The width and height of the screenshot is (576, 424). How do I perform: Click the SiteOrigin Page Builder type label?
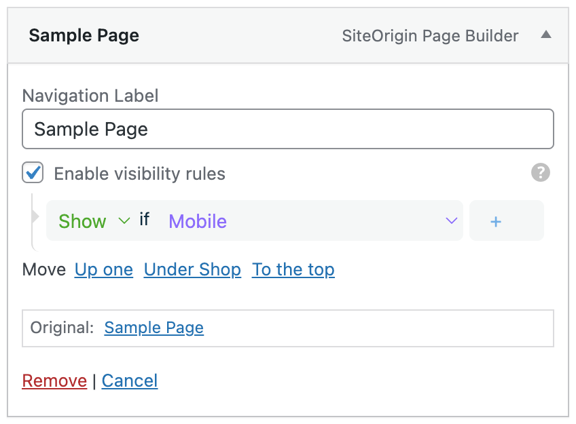(x=430, y=36)
